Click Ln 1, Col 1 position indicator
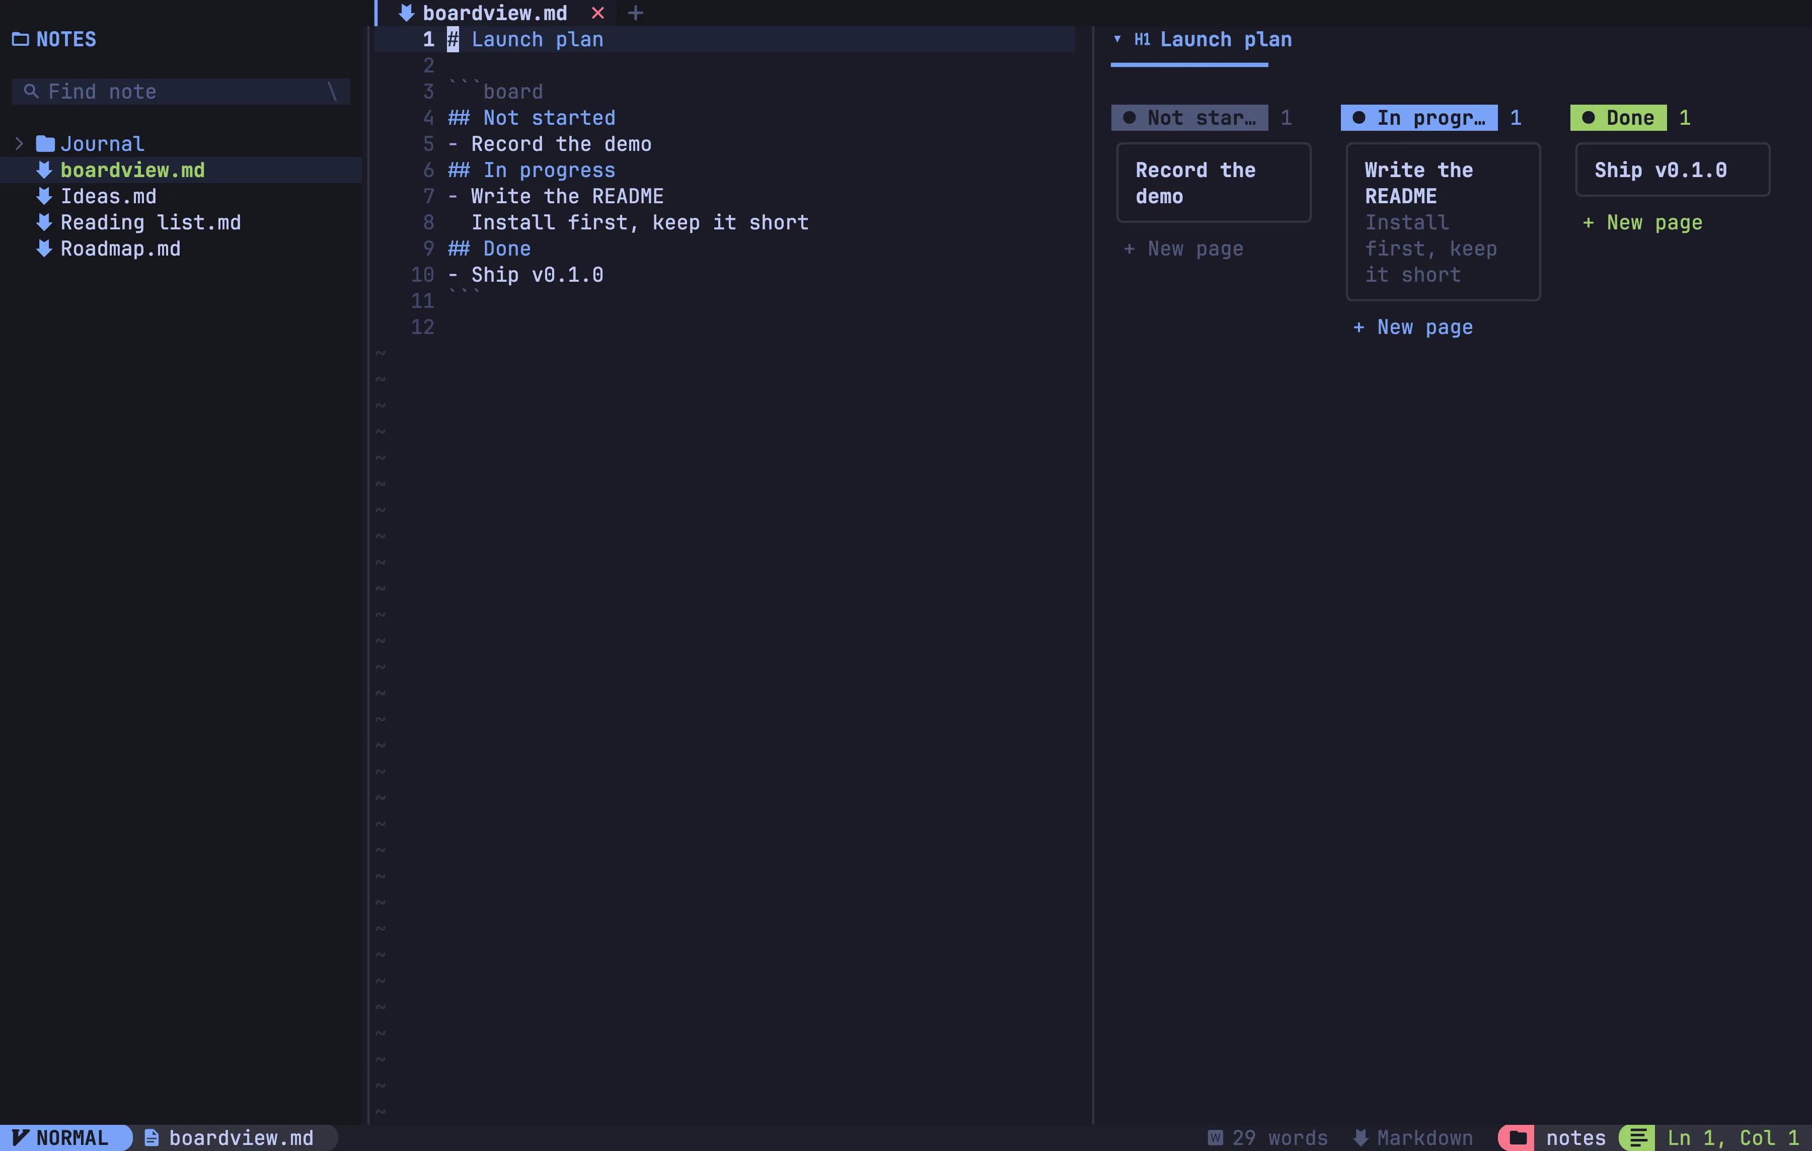Screen dimensions: 1812x1151 (x=1733, y=1137)
